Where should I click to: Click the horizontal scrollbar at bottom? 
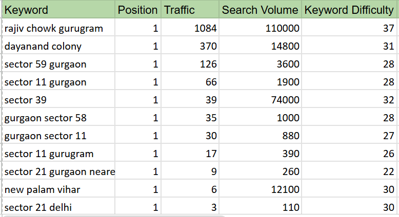(114, 216)
